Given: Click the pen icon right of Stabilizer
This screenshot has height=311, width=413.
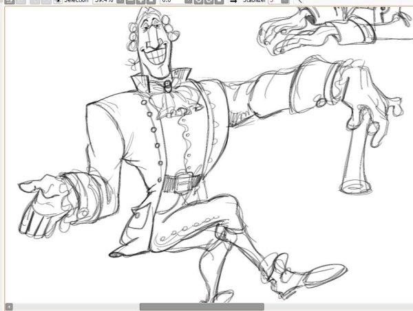Looking at the screenshot, I should pyautogui.click(x=299, y=2).
